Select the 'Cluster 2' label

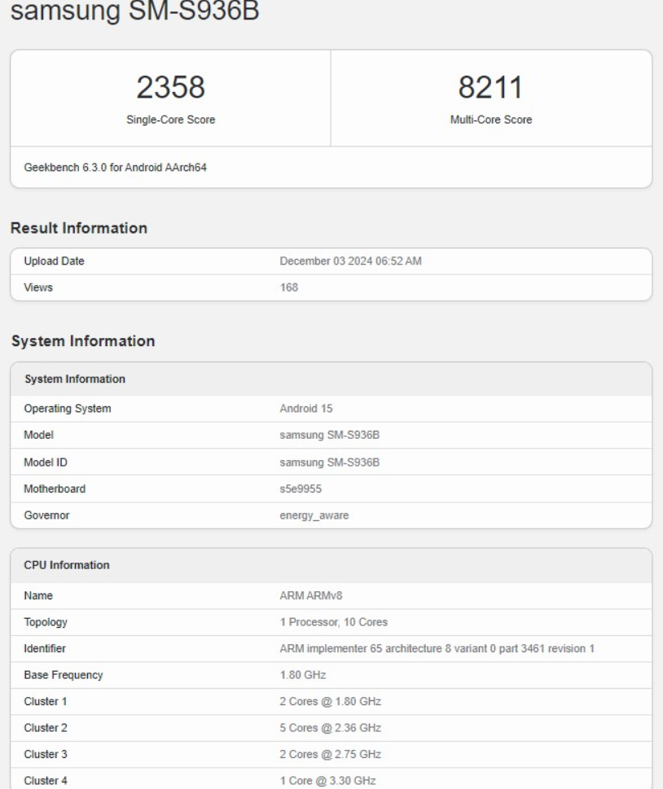click(46, 728)
